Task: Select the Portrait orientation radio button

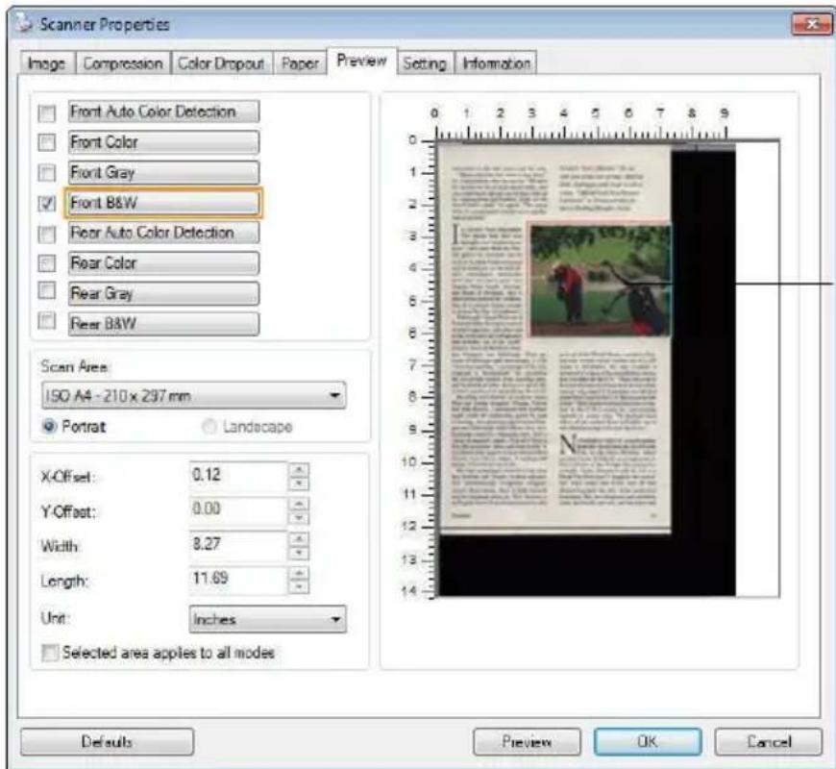Action: [x=50, y=427]
